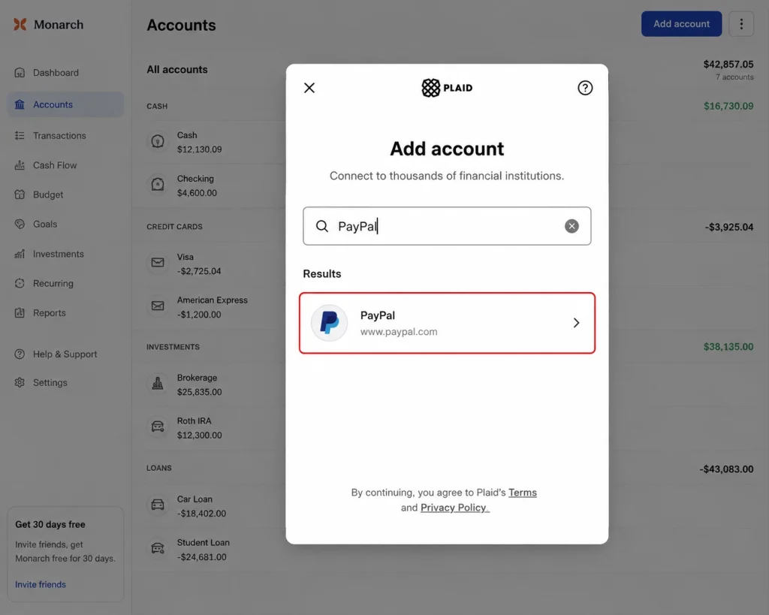Viewport: 769px width, 615px height.
Task: Click www.paypal.com result URL text
Action: click(399, 332)
